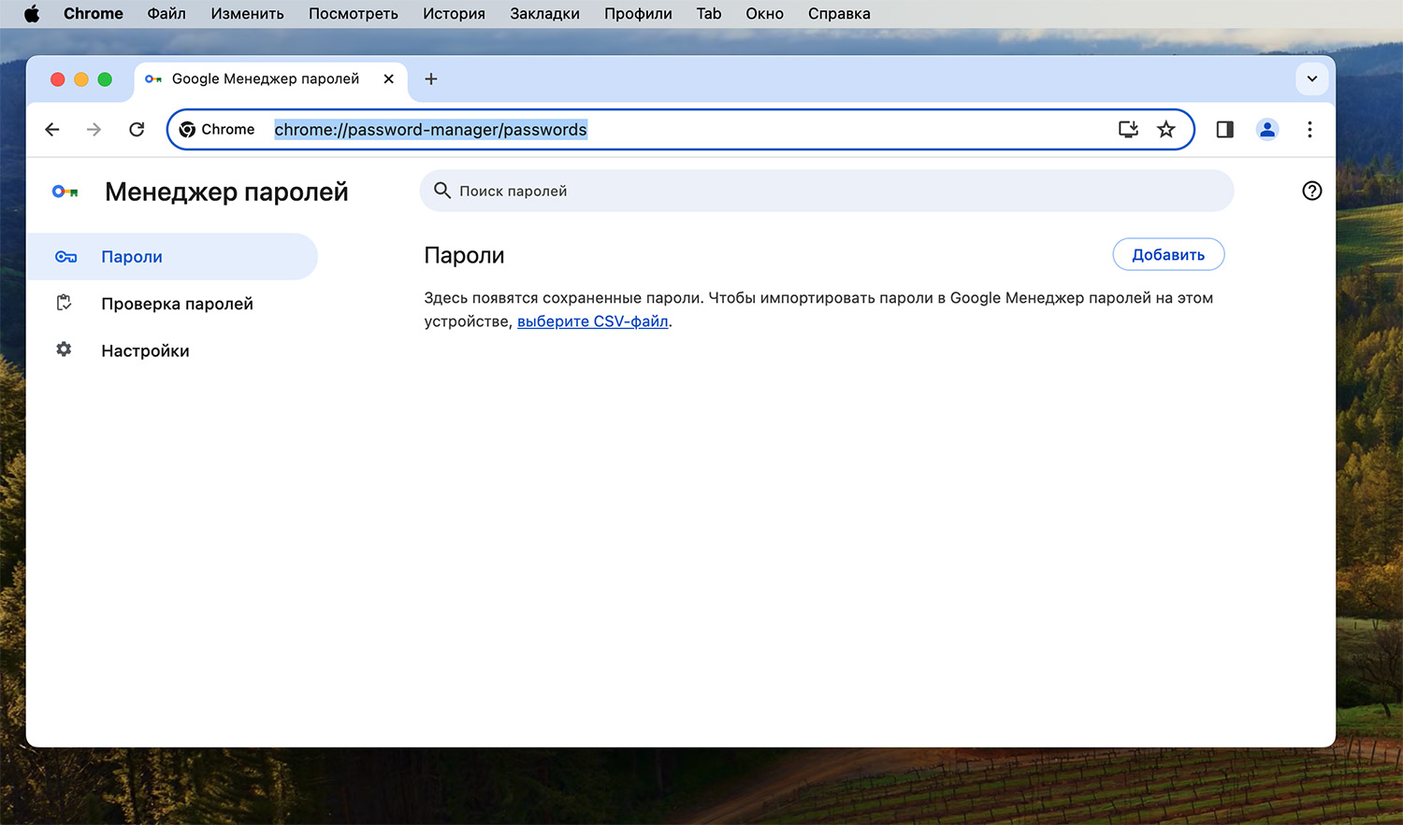Viewport: 1403px width, 825px height.
Task: Focus the Поиск паролей search field
Action: click(x=827, y=191)
